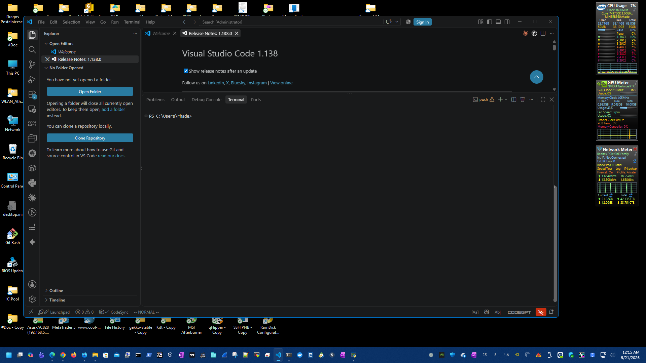
Task: Split the terminal pane
Action: [513, 99]
